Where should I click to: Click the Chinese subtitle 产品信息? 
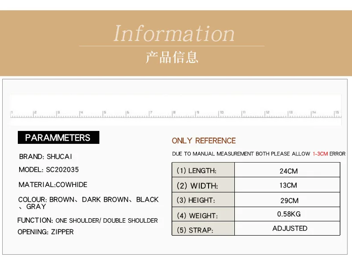[x=172, y=57]
